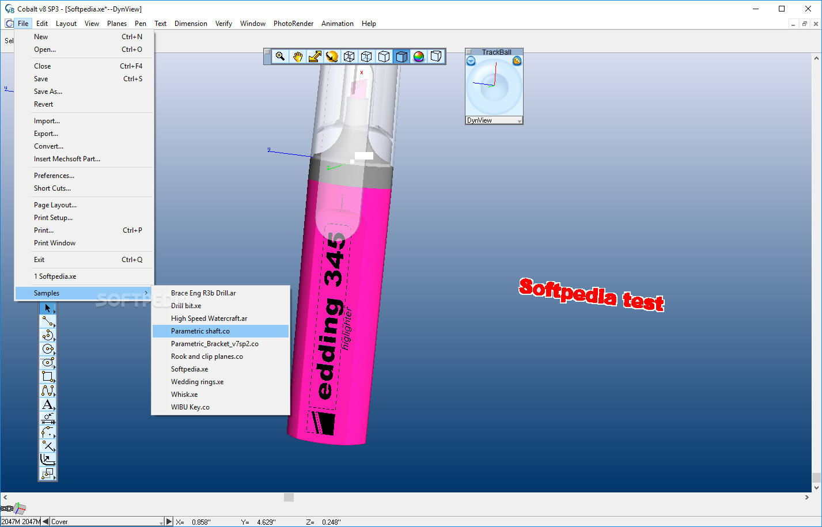
Task: Click the horizontal scrollbar thumb
Action: point(289,497)
